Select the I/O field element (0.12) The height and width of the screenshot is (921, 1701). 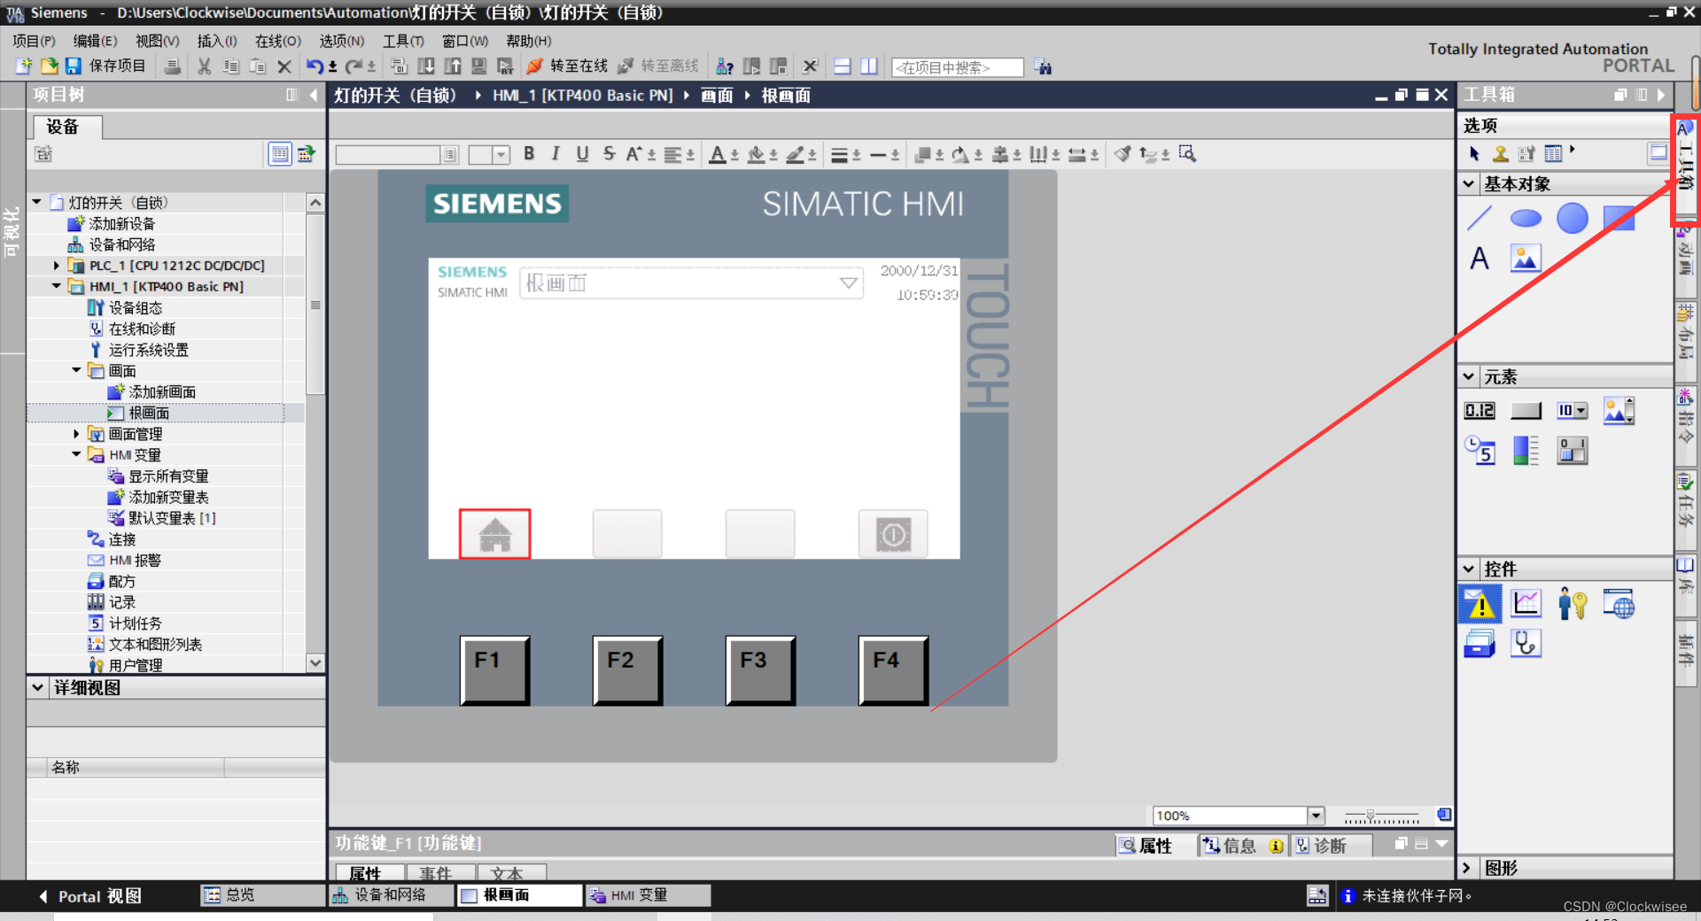(1480, 411)
